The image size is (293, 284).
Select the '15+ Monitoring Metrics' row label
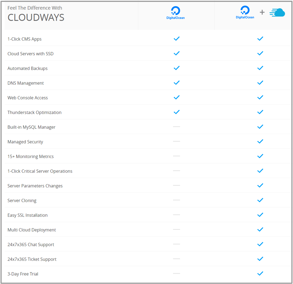30,156
